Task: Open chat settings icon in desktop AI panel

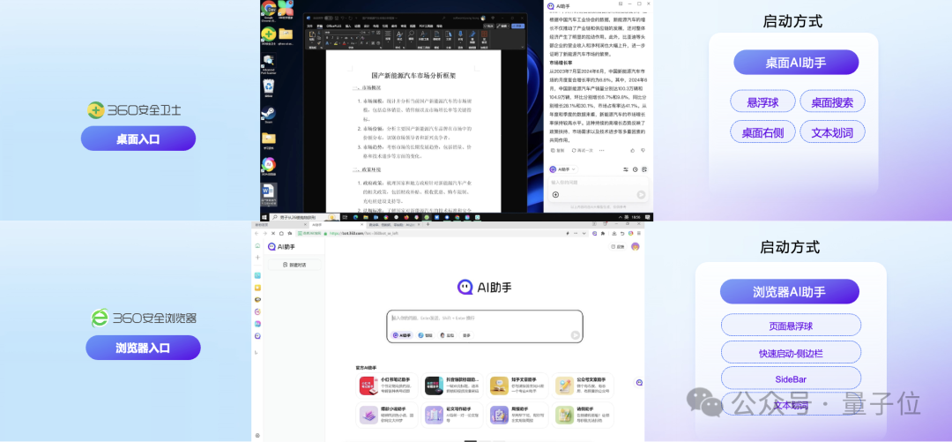Action: point(625,169)
